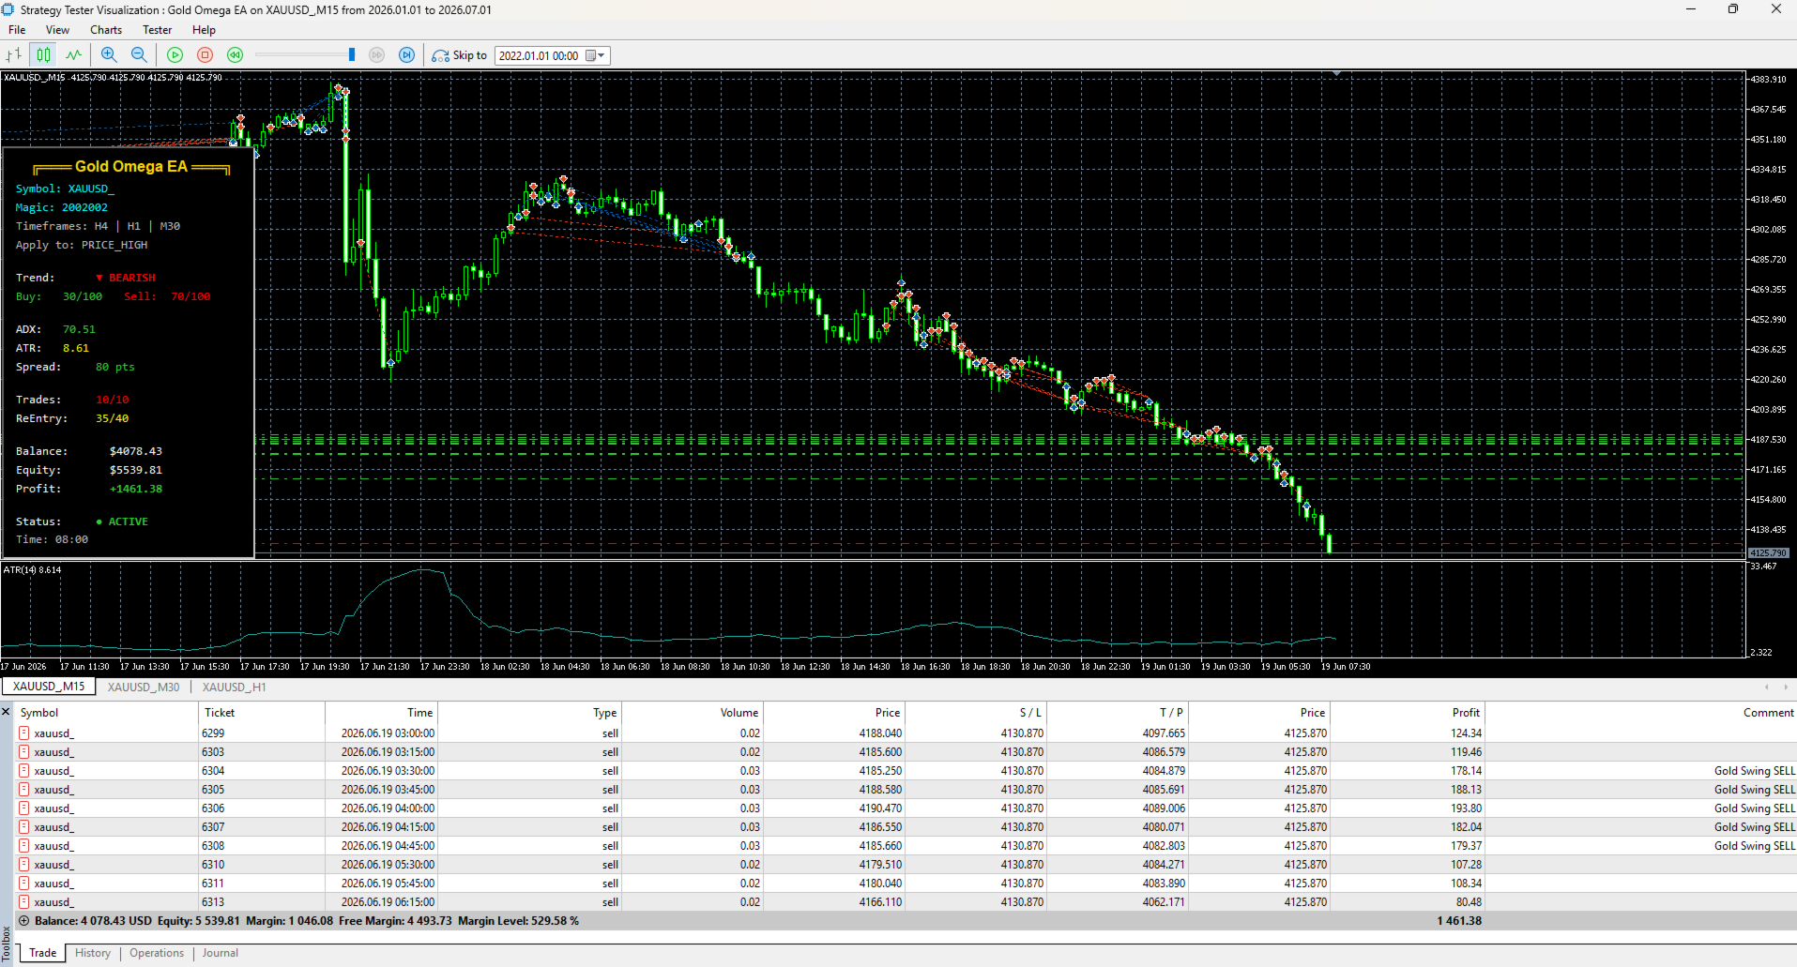Open the Operations tab in Toolbox

coord(157,953)
